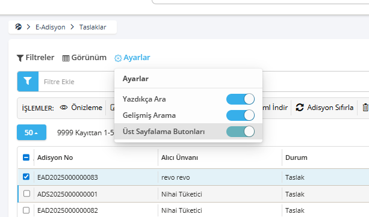
Task: Click the 'revo revo' recipient cell
Action: pos(176,177)
